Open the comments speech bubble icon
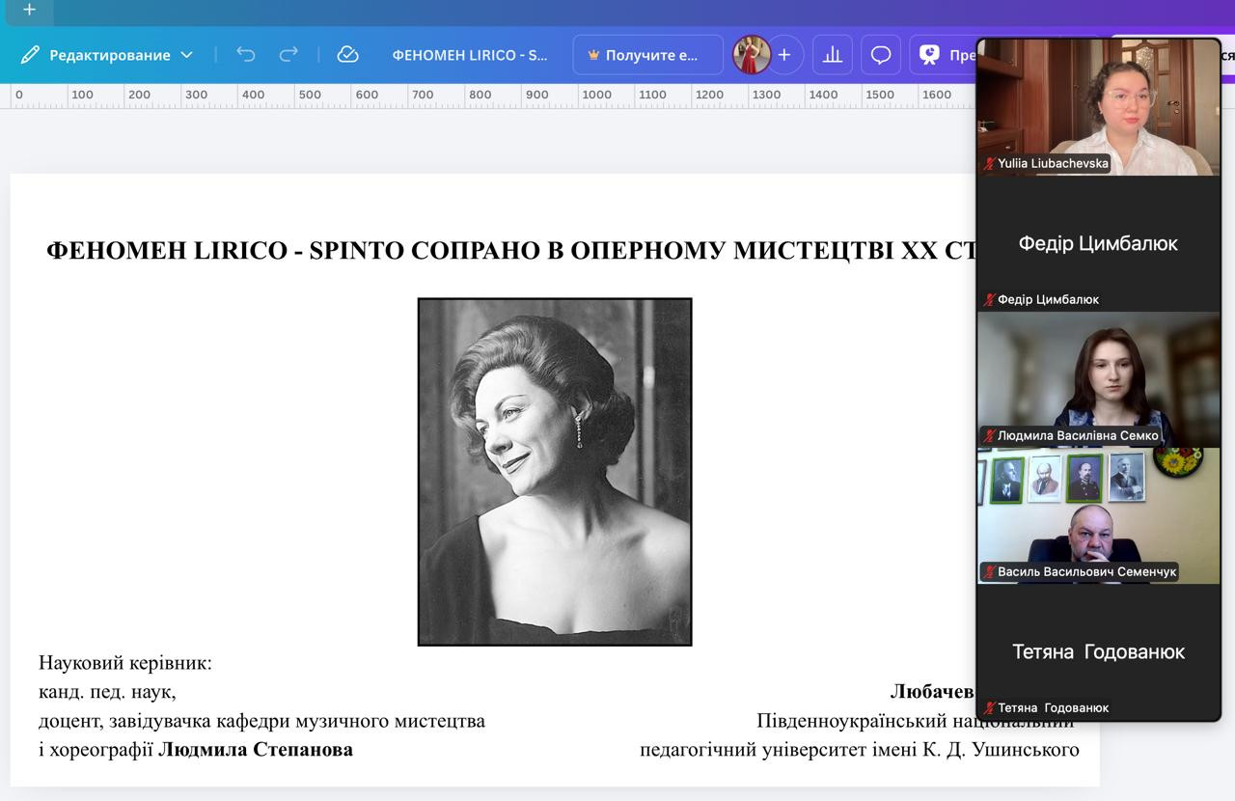 [x=881, y=55]
